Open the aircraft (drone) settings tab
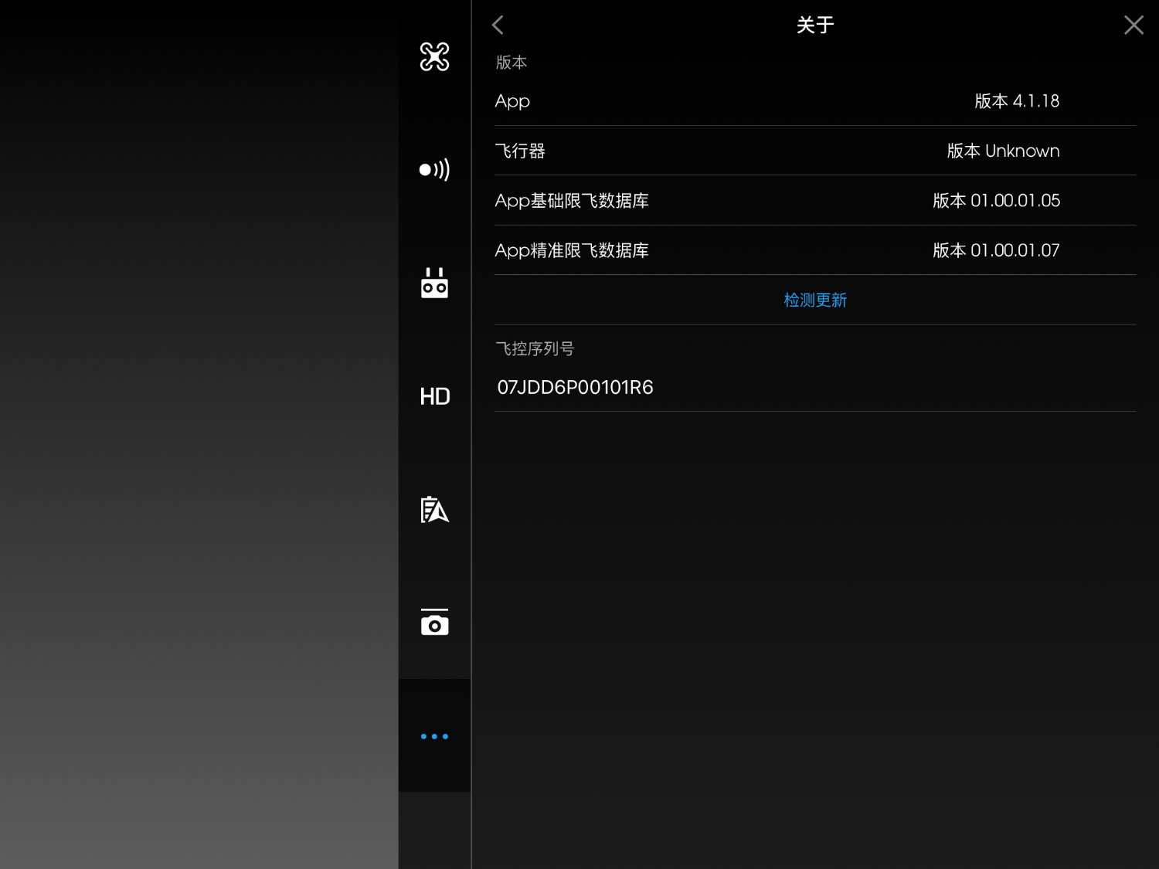This screenshot has width=1159, height=869. [x=434, y=56]
